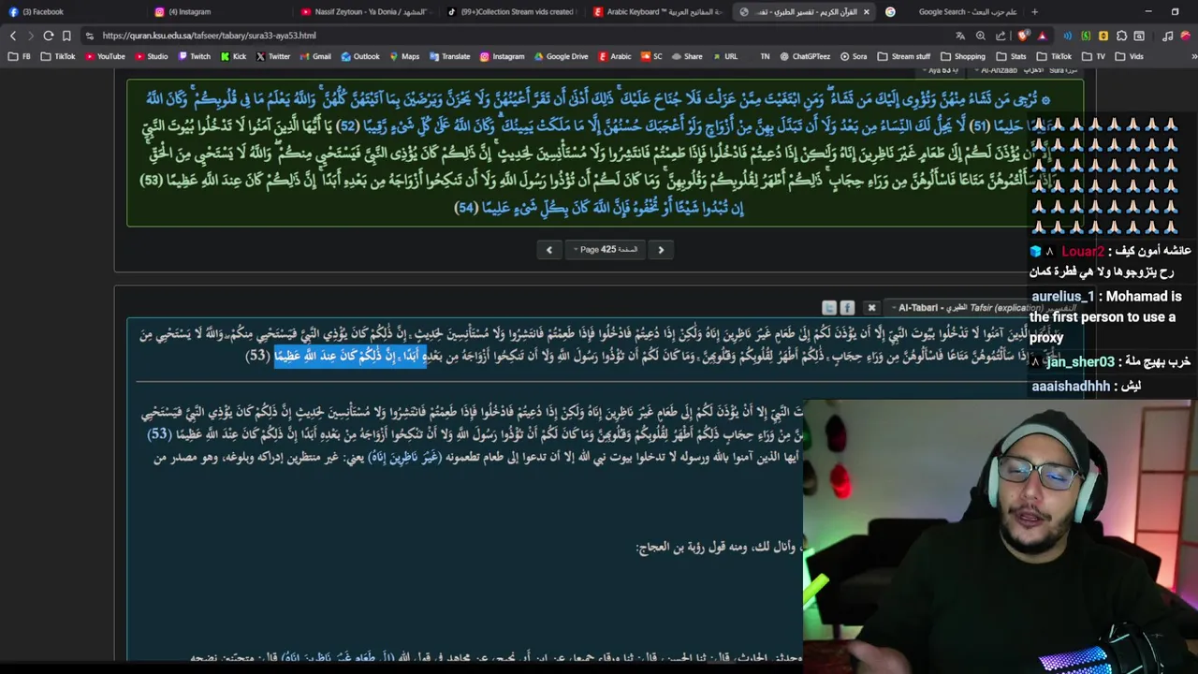This screenshot has width=1198, height=674.
Task: Click the jan_sher03 chat username
Action: pos(1081,361)
